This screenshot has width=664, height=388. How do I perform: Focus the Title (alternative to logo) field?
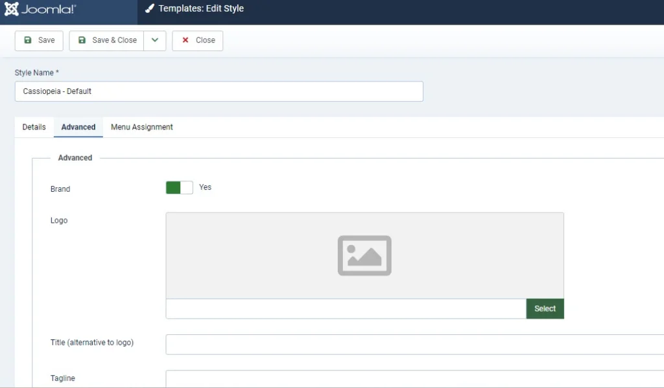point(414,345)
